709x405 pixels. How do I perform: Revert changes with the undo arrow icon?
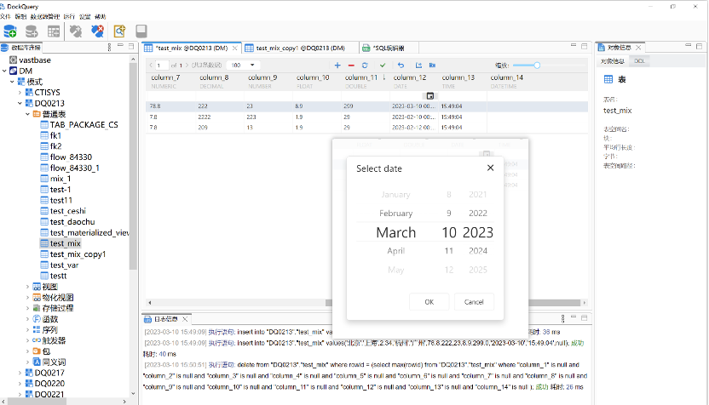(x=401, y=66)
